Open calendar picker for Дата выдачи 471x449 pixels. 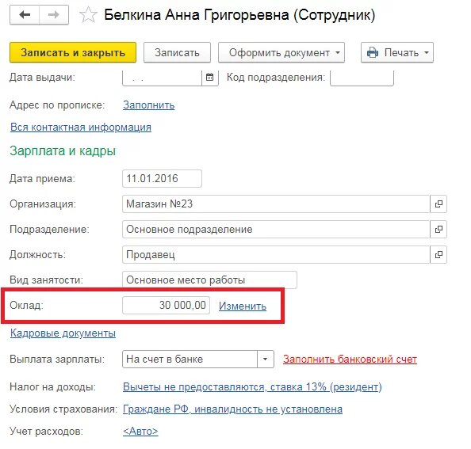click(209, 78)
